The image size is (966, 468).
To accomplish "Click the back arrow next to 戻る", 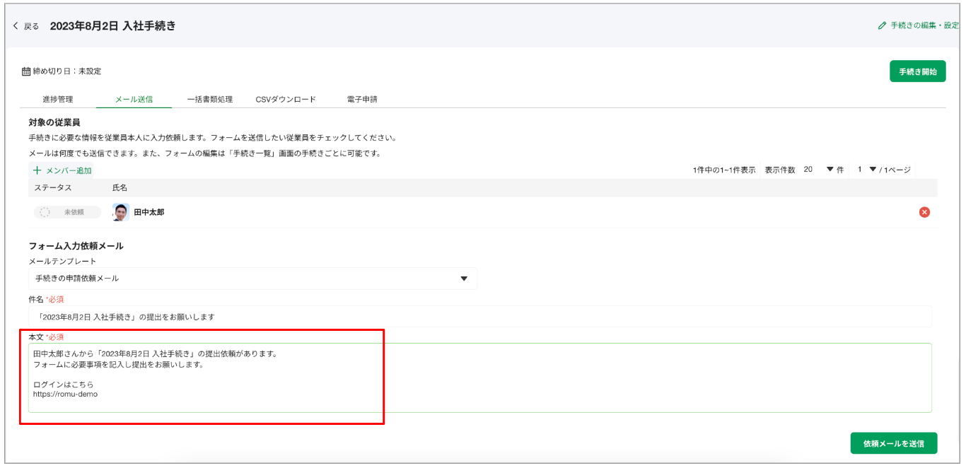I will coord(16,26).
